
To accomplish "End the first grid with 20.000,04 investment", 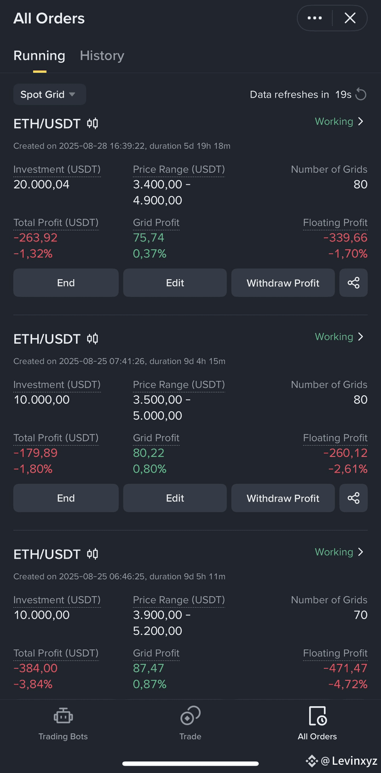I will (x=66, y=283).
